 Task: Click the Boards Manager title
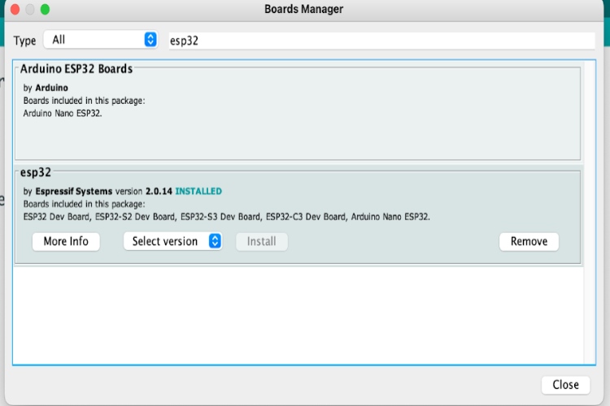[x=304, y=9]
